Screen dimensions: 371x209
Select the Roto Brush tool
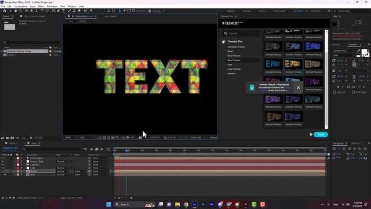pos(85,11)
